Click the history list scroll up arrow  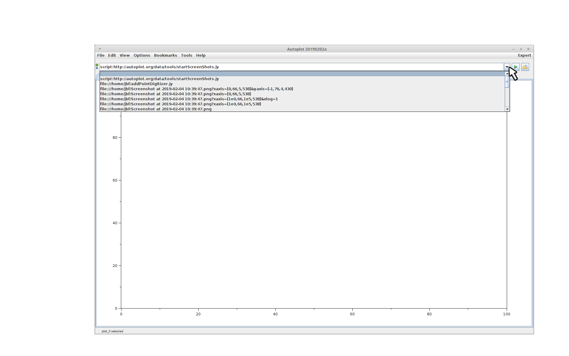pyautogui.click(x=507, y=74)
